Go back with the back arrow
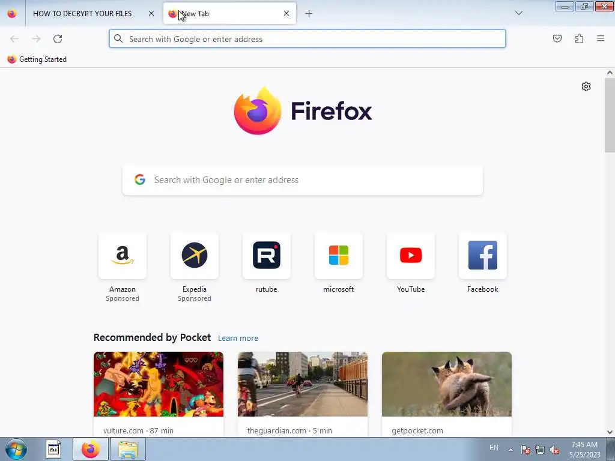The image size is (615, 461). click(14, 39)
